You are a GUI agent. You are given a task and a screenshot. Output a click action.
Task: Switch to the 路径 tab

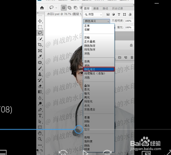tap(105, 8)
